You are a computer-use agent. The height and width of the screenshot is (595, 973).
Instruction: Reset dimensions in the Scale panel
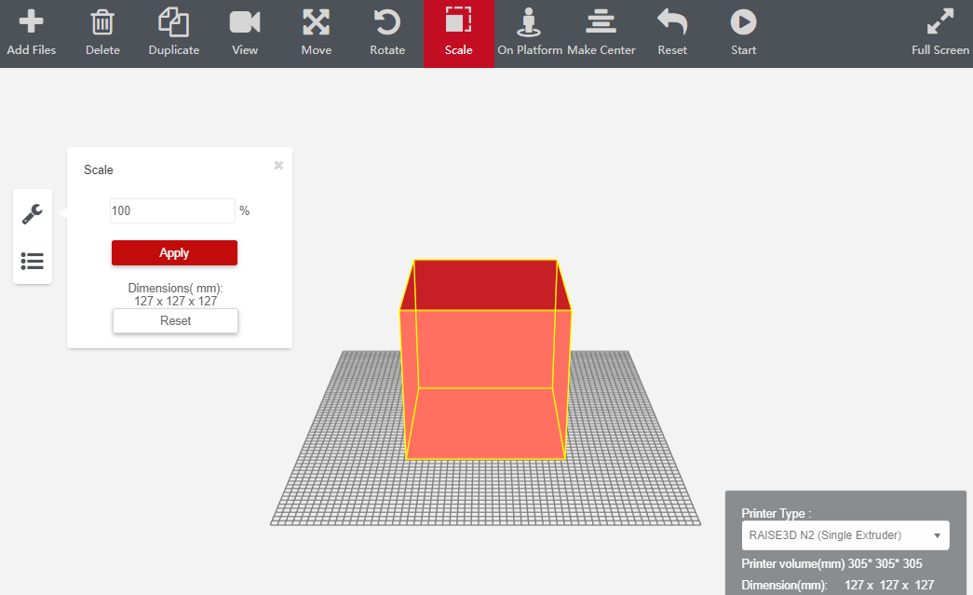point(175,320)
